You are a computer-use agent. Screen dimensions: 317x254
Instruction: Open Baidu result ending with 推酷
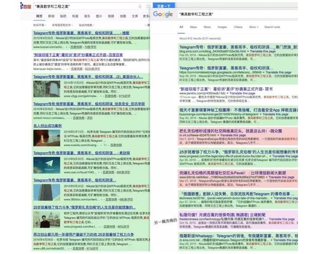(x=81, y=33)
